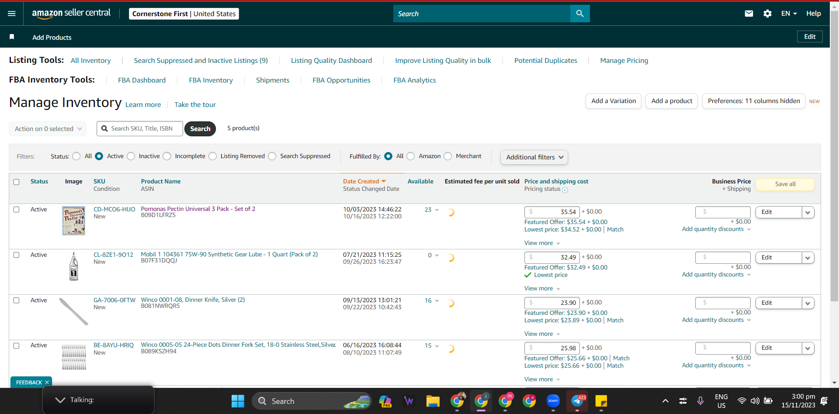Expand available quantity 23 chevron
This screenshot has height=414, width=839.
point(437,210)
